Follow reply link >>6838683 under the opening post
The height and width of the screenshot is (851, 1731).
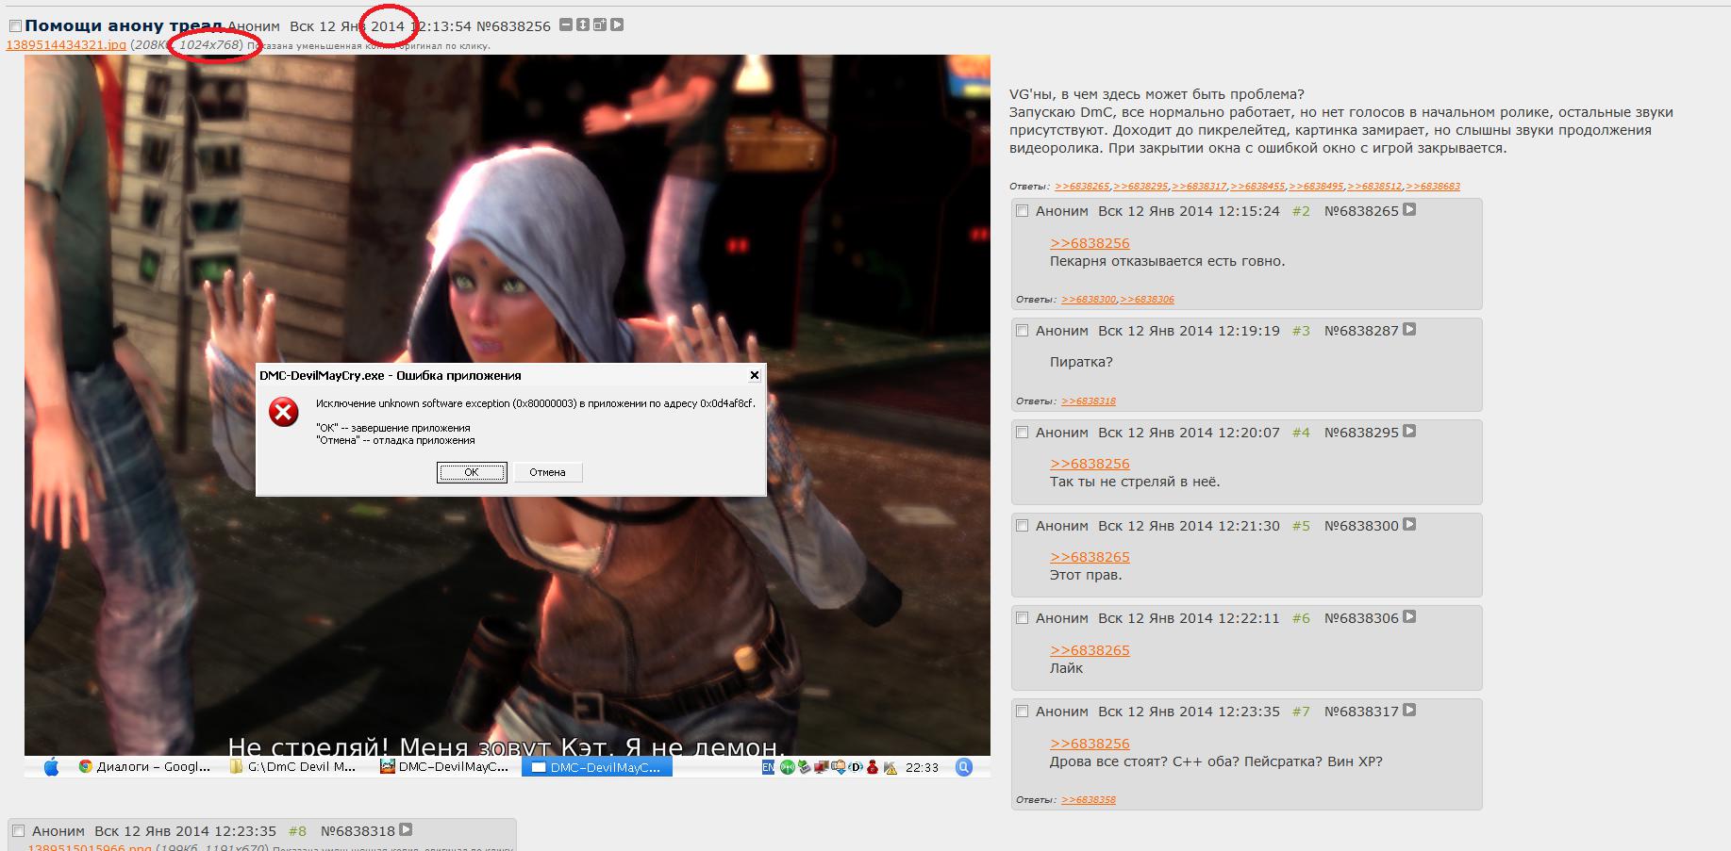1433,187
